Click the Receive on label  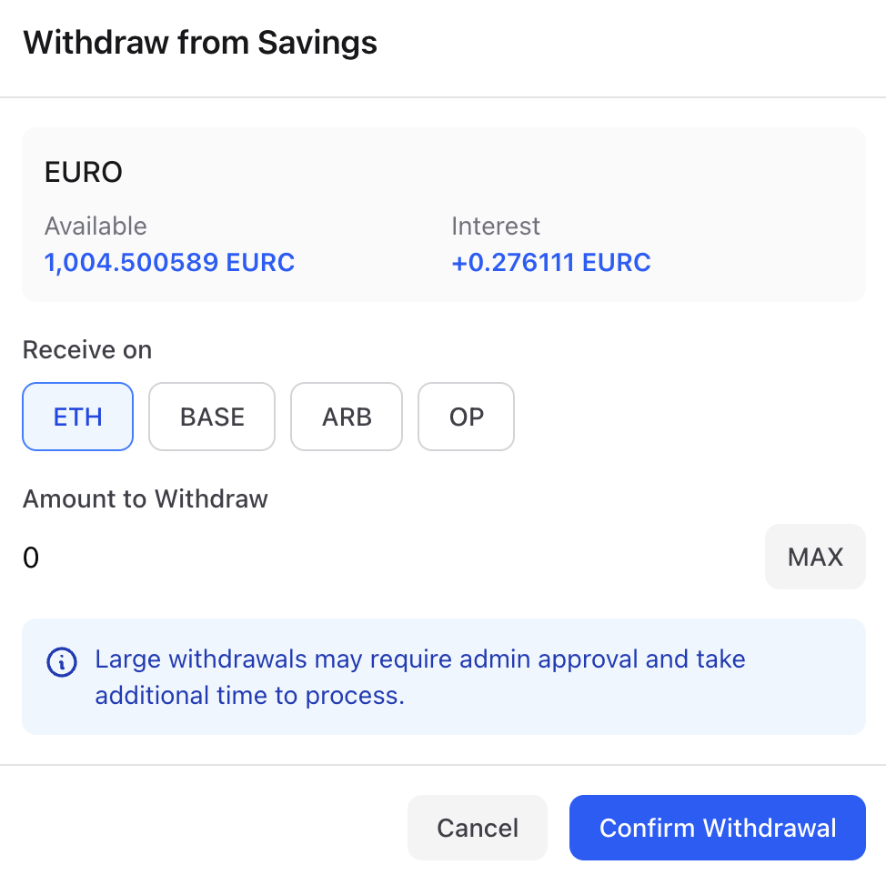point(87,350)
